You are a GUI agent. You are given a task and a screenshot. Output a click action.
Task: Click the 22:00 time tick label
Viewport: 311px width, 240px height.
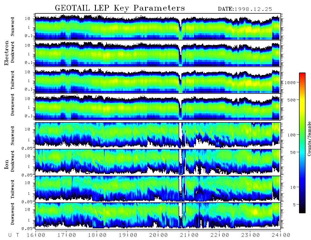(220, 235)
